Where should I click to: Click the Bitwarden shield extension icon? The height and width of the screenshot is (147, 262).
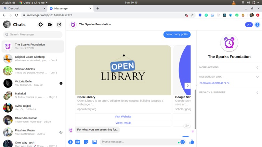click(200, 15)
